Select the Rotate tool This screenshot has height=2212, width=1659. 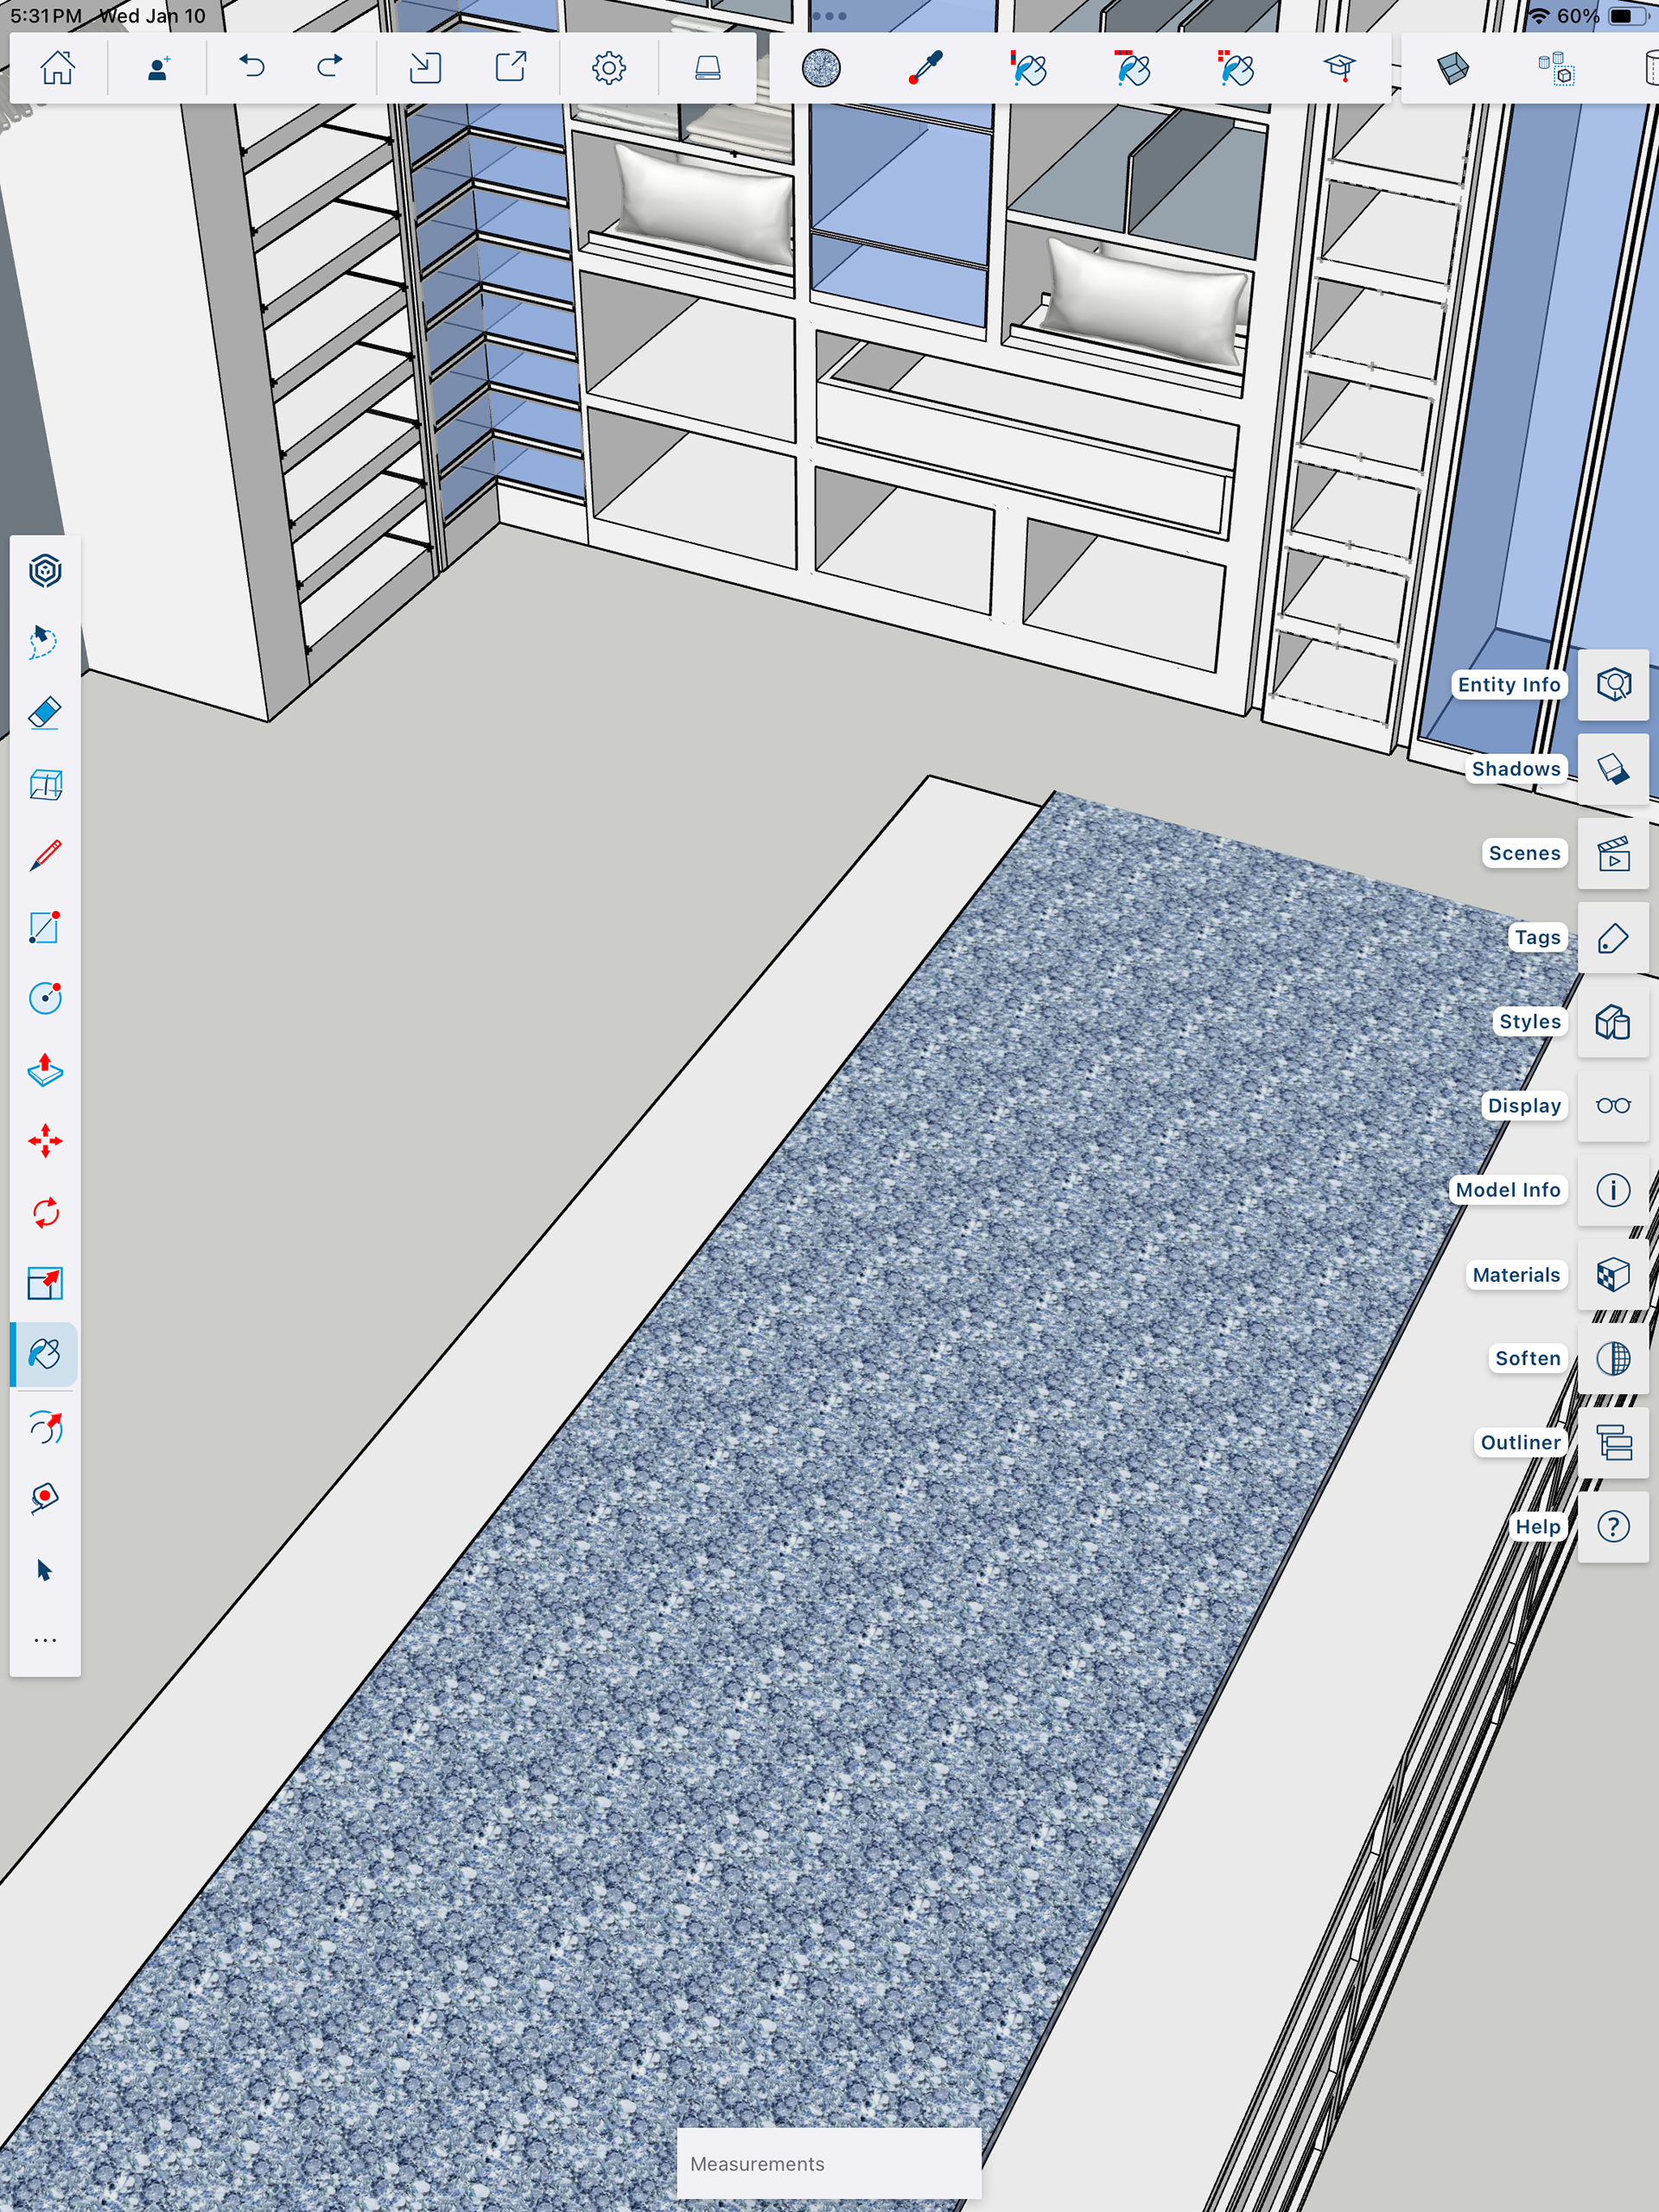(x=45, y=1213)
